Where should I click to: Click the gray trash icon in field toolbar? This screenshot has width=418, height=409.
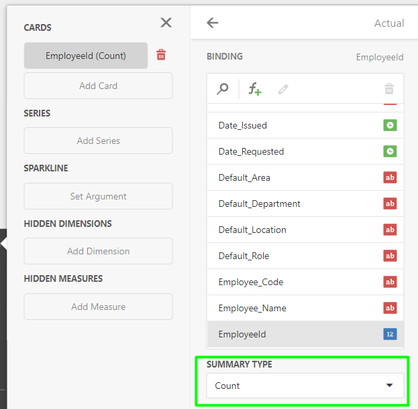pos(389,89)
